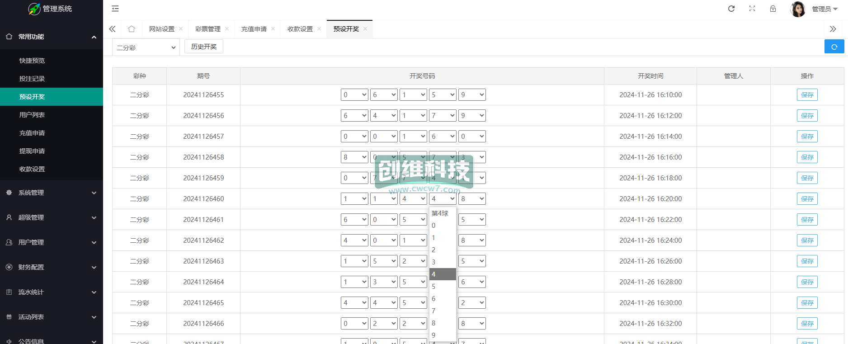
Task: Click the 开奖号码 column header
Action: pyautogui.click(x=422, y=76)
